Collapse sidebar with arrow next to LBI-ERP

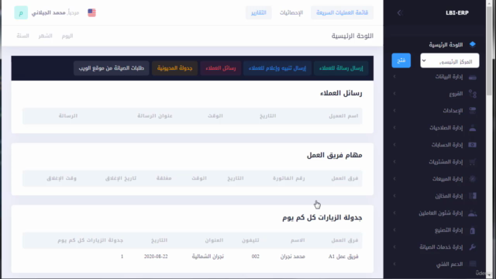point(399,12)
